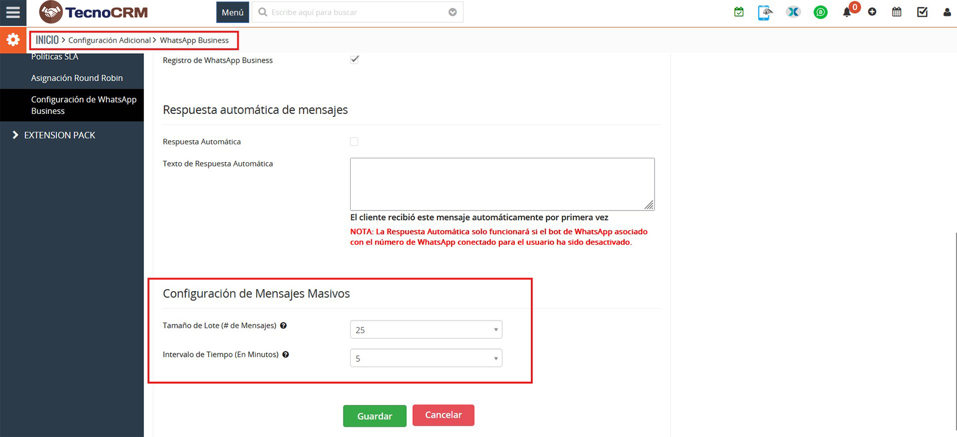Screen dimensions: 957x437
Task: Expand the EXTENSION PACK section
Action: tap(59, 135)
